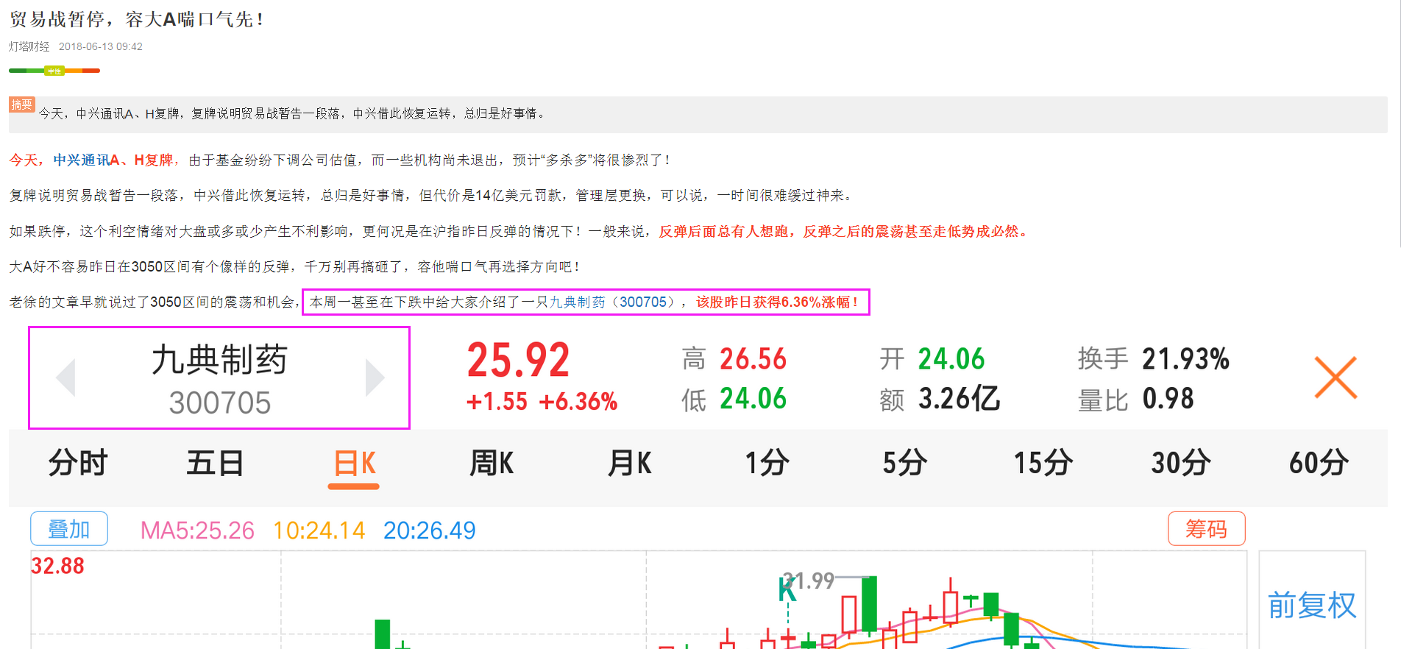Click the low price 24.06 beside 低
The width and height of the screenshot is (1401, 649).
tap(753, 399)
